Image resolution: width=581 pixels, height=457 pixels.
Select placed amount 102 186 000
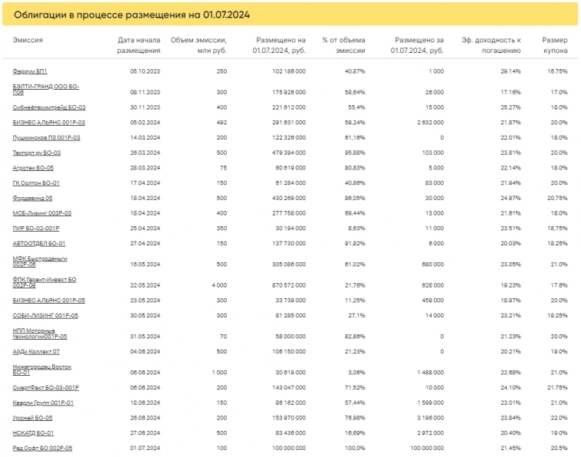(x=289, y=71)
